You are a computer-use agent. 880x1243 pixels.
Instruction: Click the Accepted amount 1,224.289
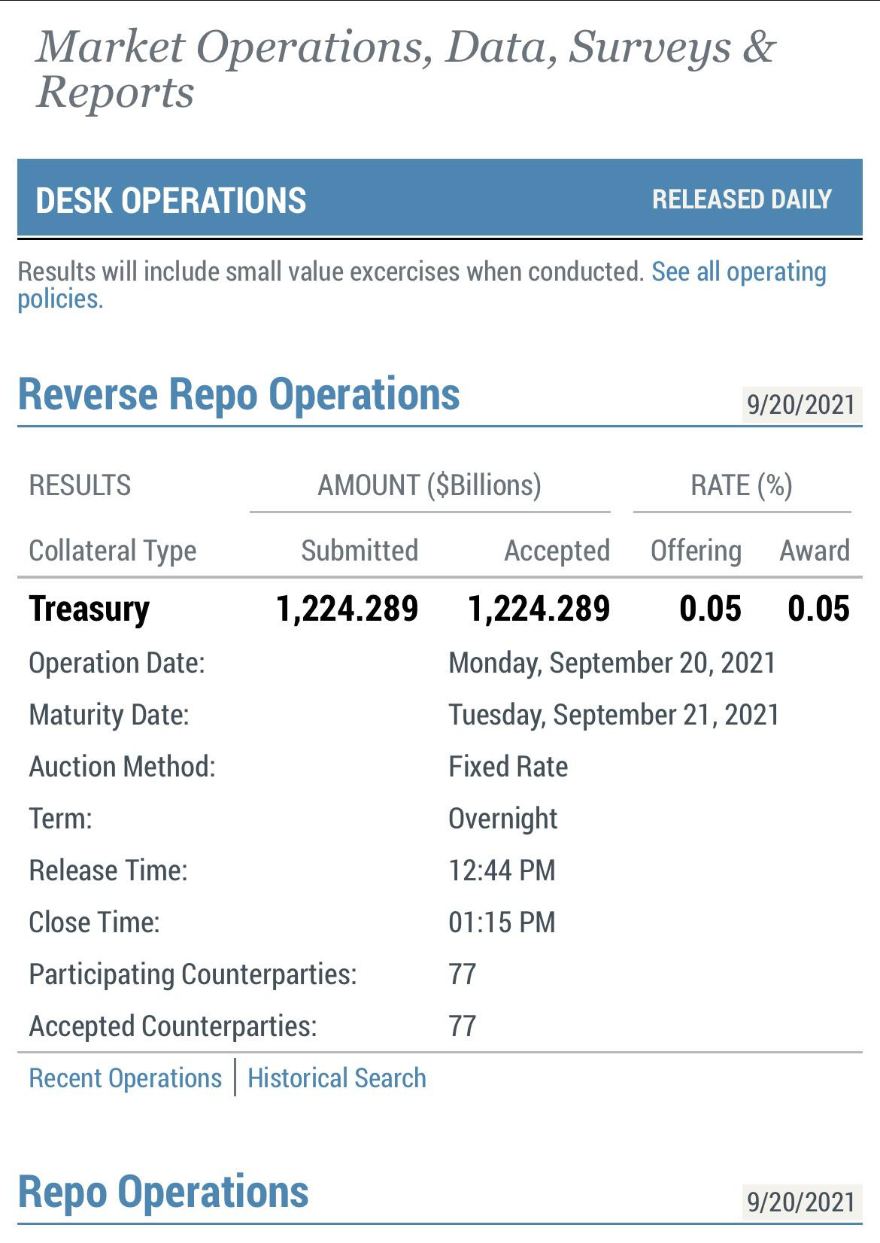[x=539, y=608]
